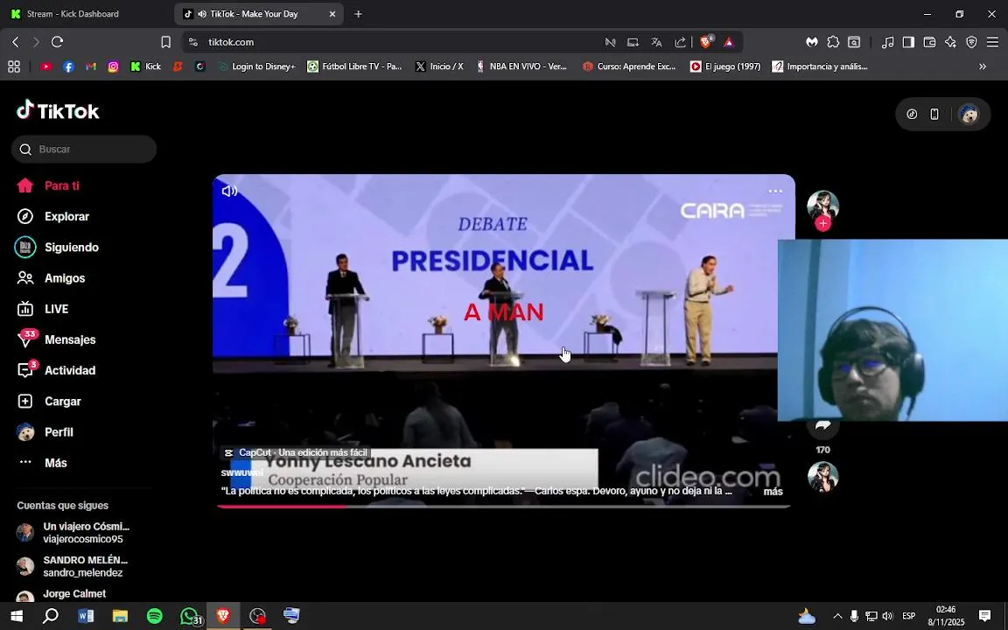Image resolution: width=1008 pixels, height=630 pixels.
Task: Click the TikTok logo
Action: click(58, 110)
